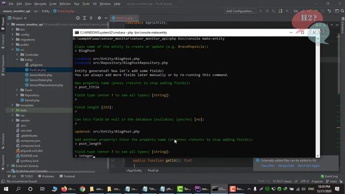Select README.md file
Viewport: 345px width, 194px height.
(29, 156)
